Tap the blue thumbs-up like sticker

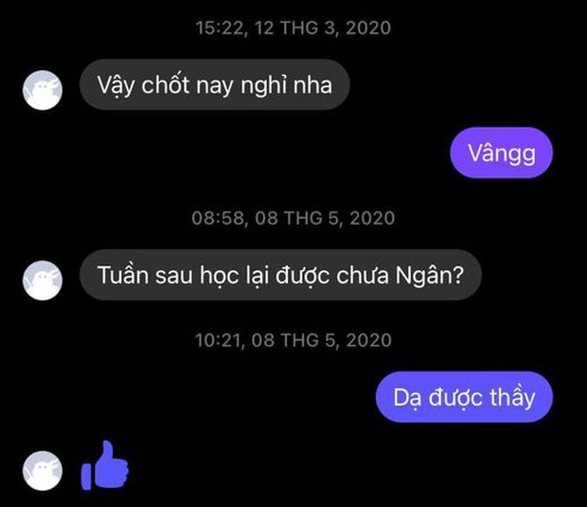click(105, 465)
